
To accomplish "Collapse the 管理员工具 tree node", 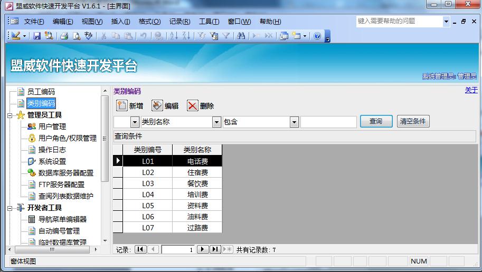I will point(11,115).
